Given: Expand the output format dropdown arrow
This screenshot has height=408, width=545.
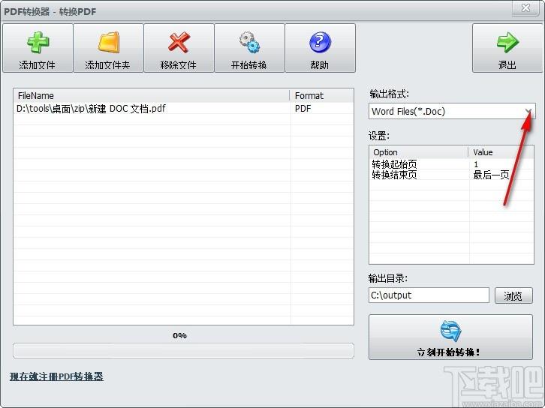Looking at the screenshot, I should (x=528, y=112).
